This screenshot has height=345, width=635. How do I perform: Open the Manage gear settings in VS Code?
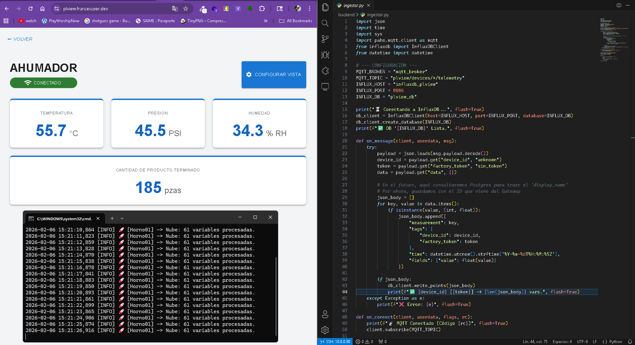(325, 330)
